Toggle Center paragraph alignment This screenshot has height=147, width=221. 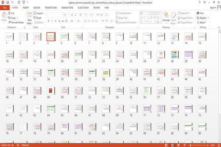[x=89, y=21]
